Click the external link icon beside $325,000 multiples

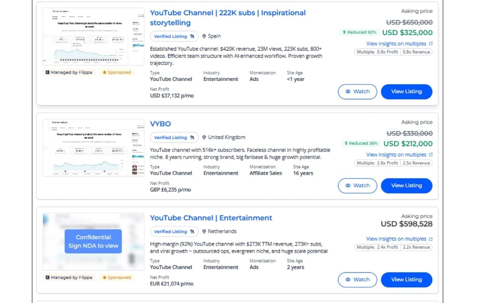click(x=431, y=43)
